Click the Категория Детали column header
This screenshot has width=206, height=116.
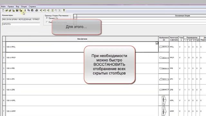coord(174,39)
